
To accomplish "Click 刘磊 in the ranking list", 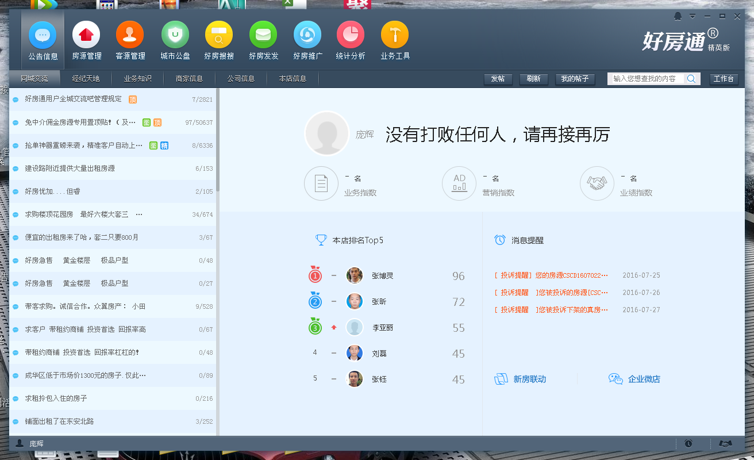I will click(379, 354).
